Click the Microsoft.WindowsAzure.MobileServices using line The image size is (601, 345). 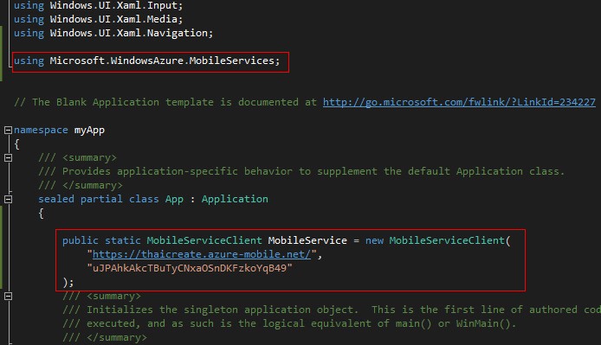(147, 61)
